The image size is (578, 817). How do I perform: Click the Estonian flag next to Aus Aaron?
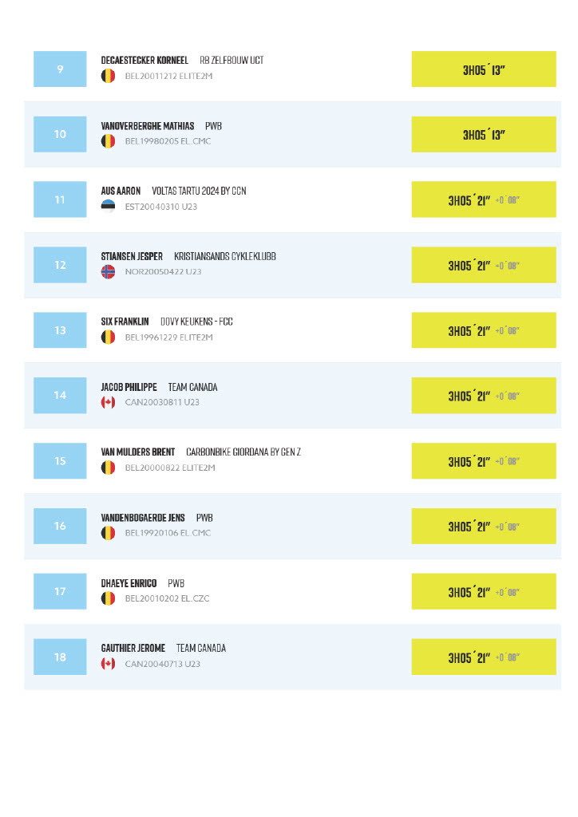[108, 207]
